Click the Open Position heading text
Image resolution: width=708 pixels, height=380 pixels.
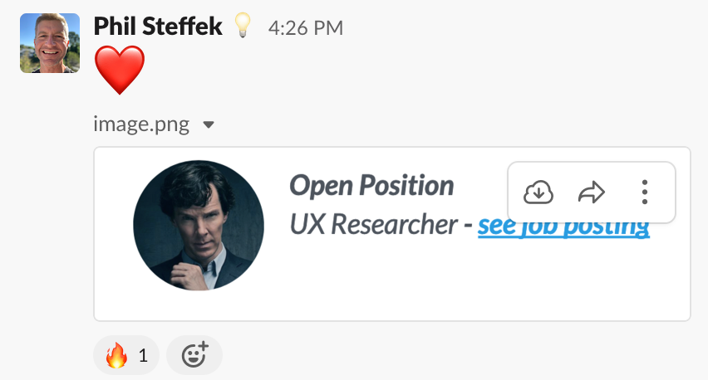[x=371, y=185]
